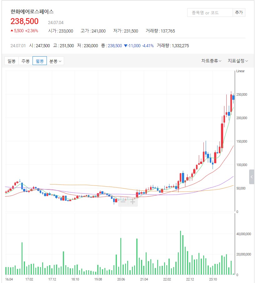Expand the 지표설정 indicator settings menu

click(x=238, y=61)
